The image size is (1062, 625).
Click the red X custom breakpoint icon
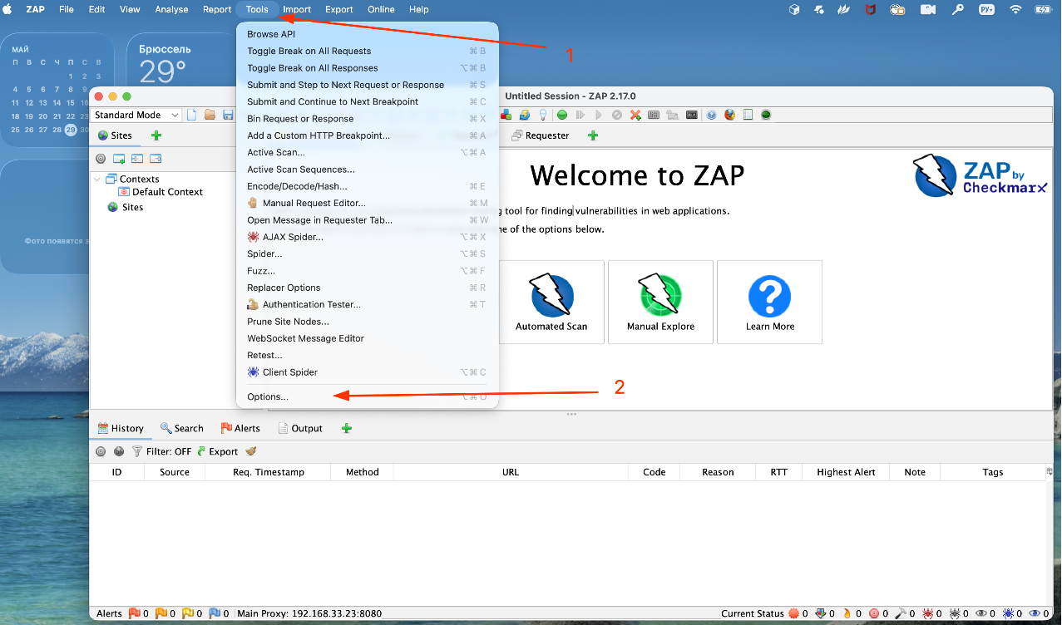(x=635, y=115)
